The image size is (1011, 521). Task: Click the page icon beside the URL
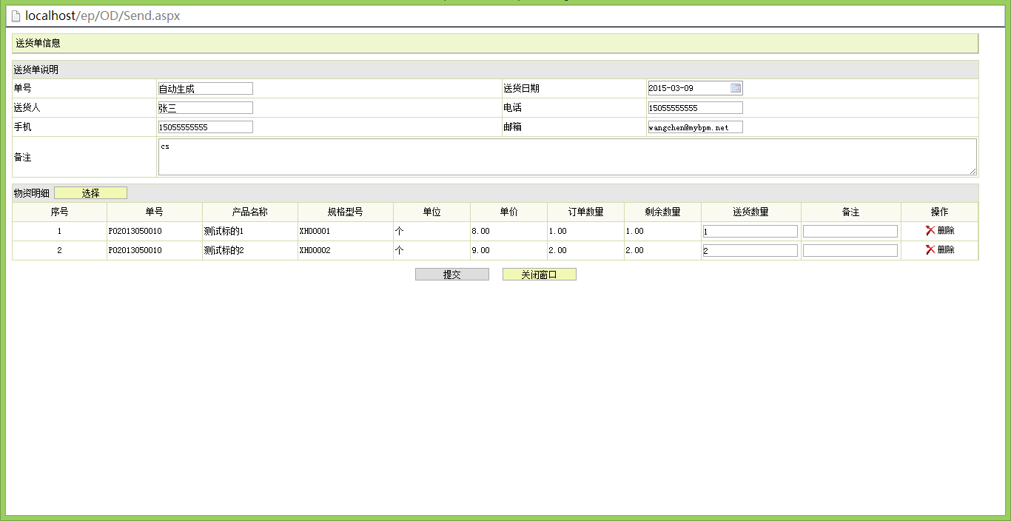16,16
